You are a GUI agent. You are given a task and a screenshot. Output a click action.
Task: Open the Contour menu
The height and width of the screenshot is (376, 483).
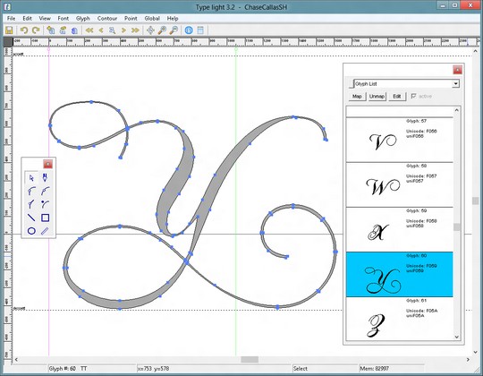coord(107,19)
